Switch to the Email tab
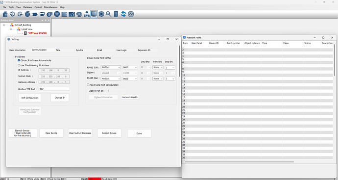This screenshot has height=180, width=338. (x=99, y=50)
